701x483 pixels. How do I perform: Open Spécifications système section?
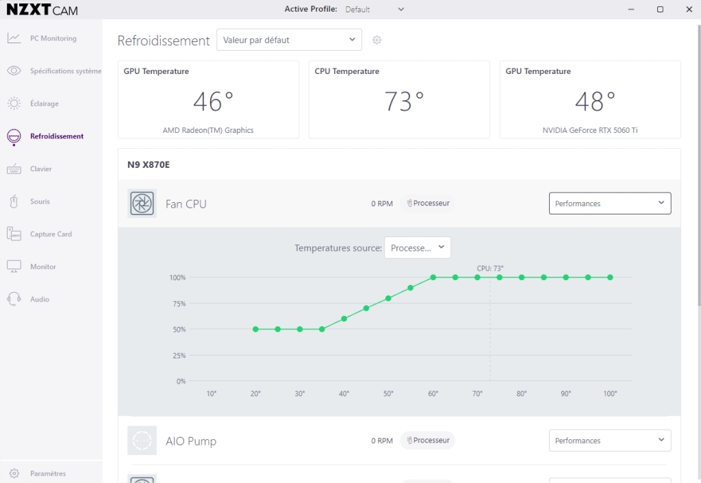click(x=66, y=71)
